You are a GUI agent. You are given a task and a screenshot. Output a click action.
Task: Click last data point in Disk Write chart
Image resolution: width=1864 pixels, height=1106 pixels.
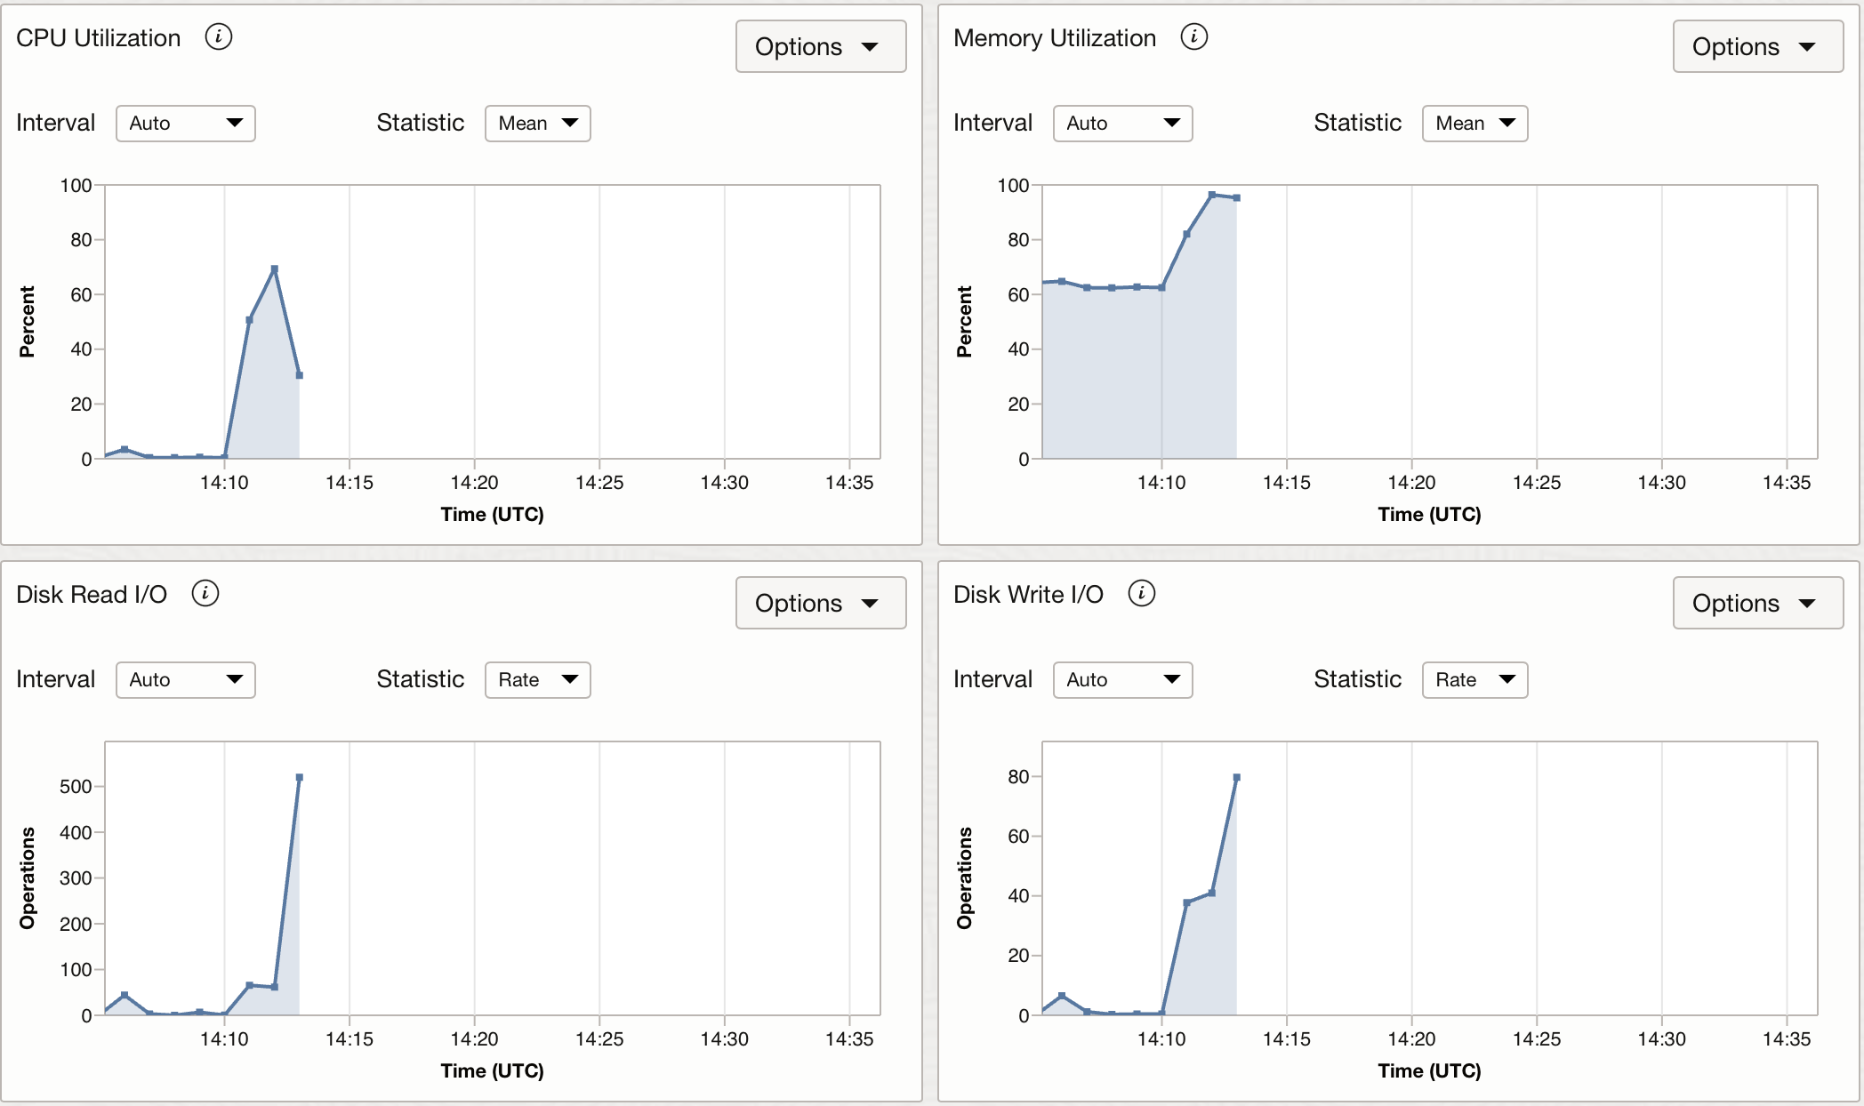click(x=1236, y=778)
